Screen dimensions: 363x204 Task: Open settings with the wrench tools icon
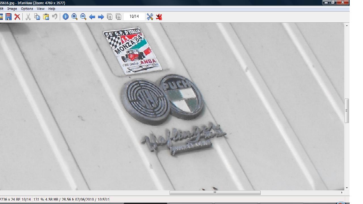[150, 17]
